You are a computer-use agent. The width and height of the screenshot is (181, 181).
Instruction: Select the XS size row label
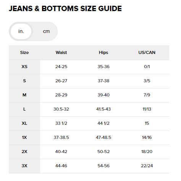pyautogui.click(x=24, y=67)
